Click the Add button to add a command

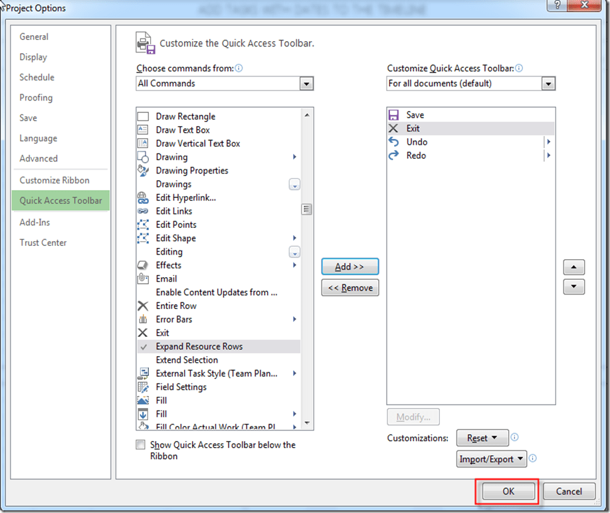click(x=350, y=266)
